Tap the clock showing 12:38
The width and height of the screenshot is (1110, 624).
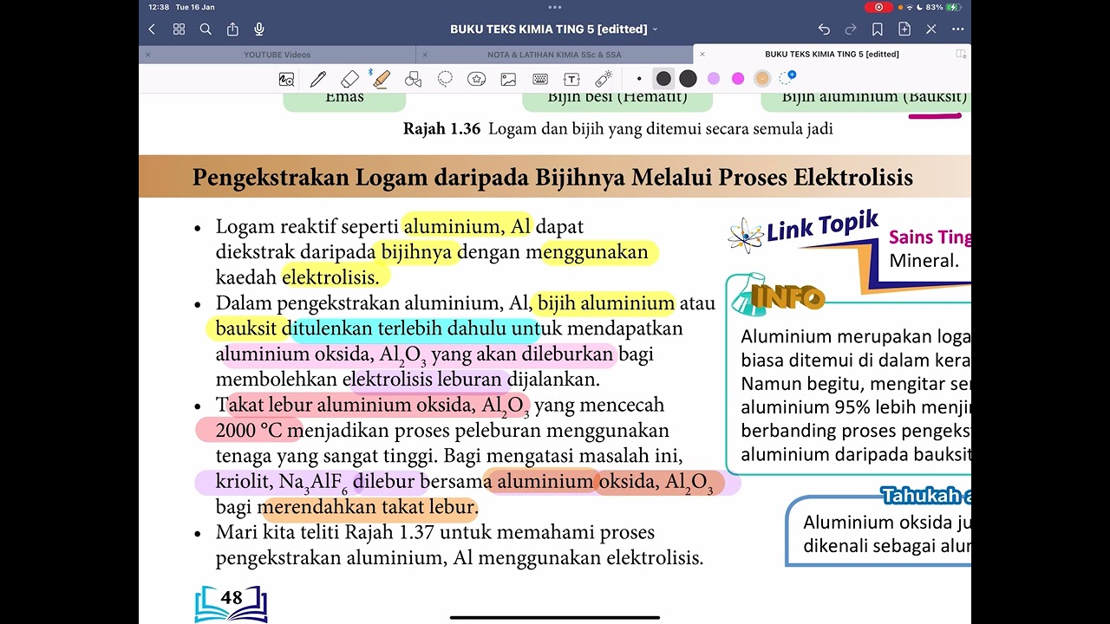coord(159,7)
